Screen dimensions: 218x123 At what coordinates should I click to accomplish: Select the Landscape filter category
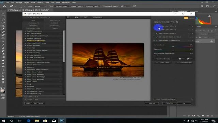click(33, 23)
